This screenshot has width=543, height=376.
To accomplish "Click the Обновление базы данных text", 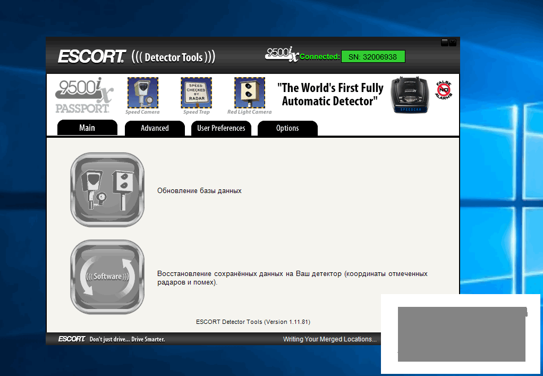I will click(199, 190).
